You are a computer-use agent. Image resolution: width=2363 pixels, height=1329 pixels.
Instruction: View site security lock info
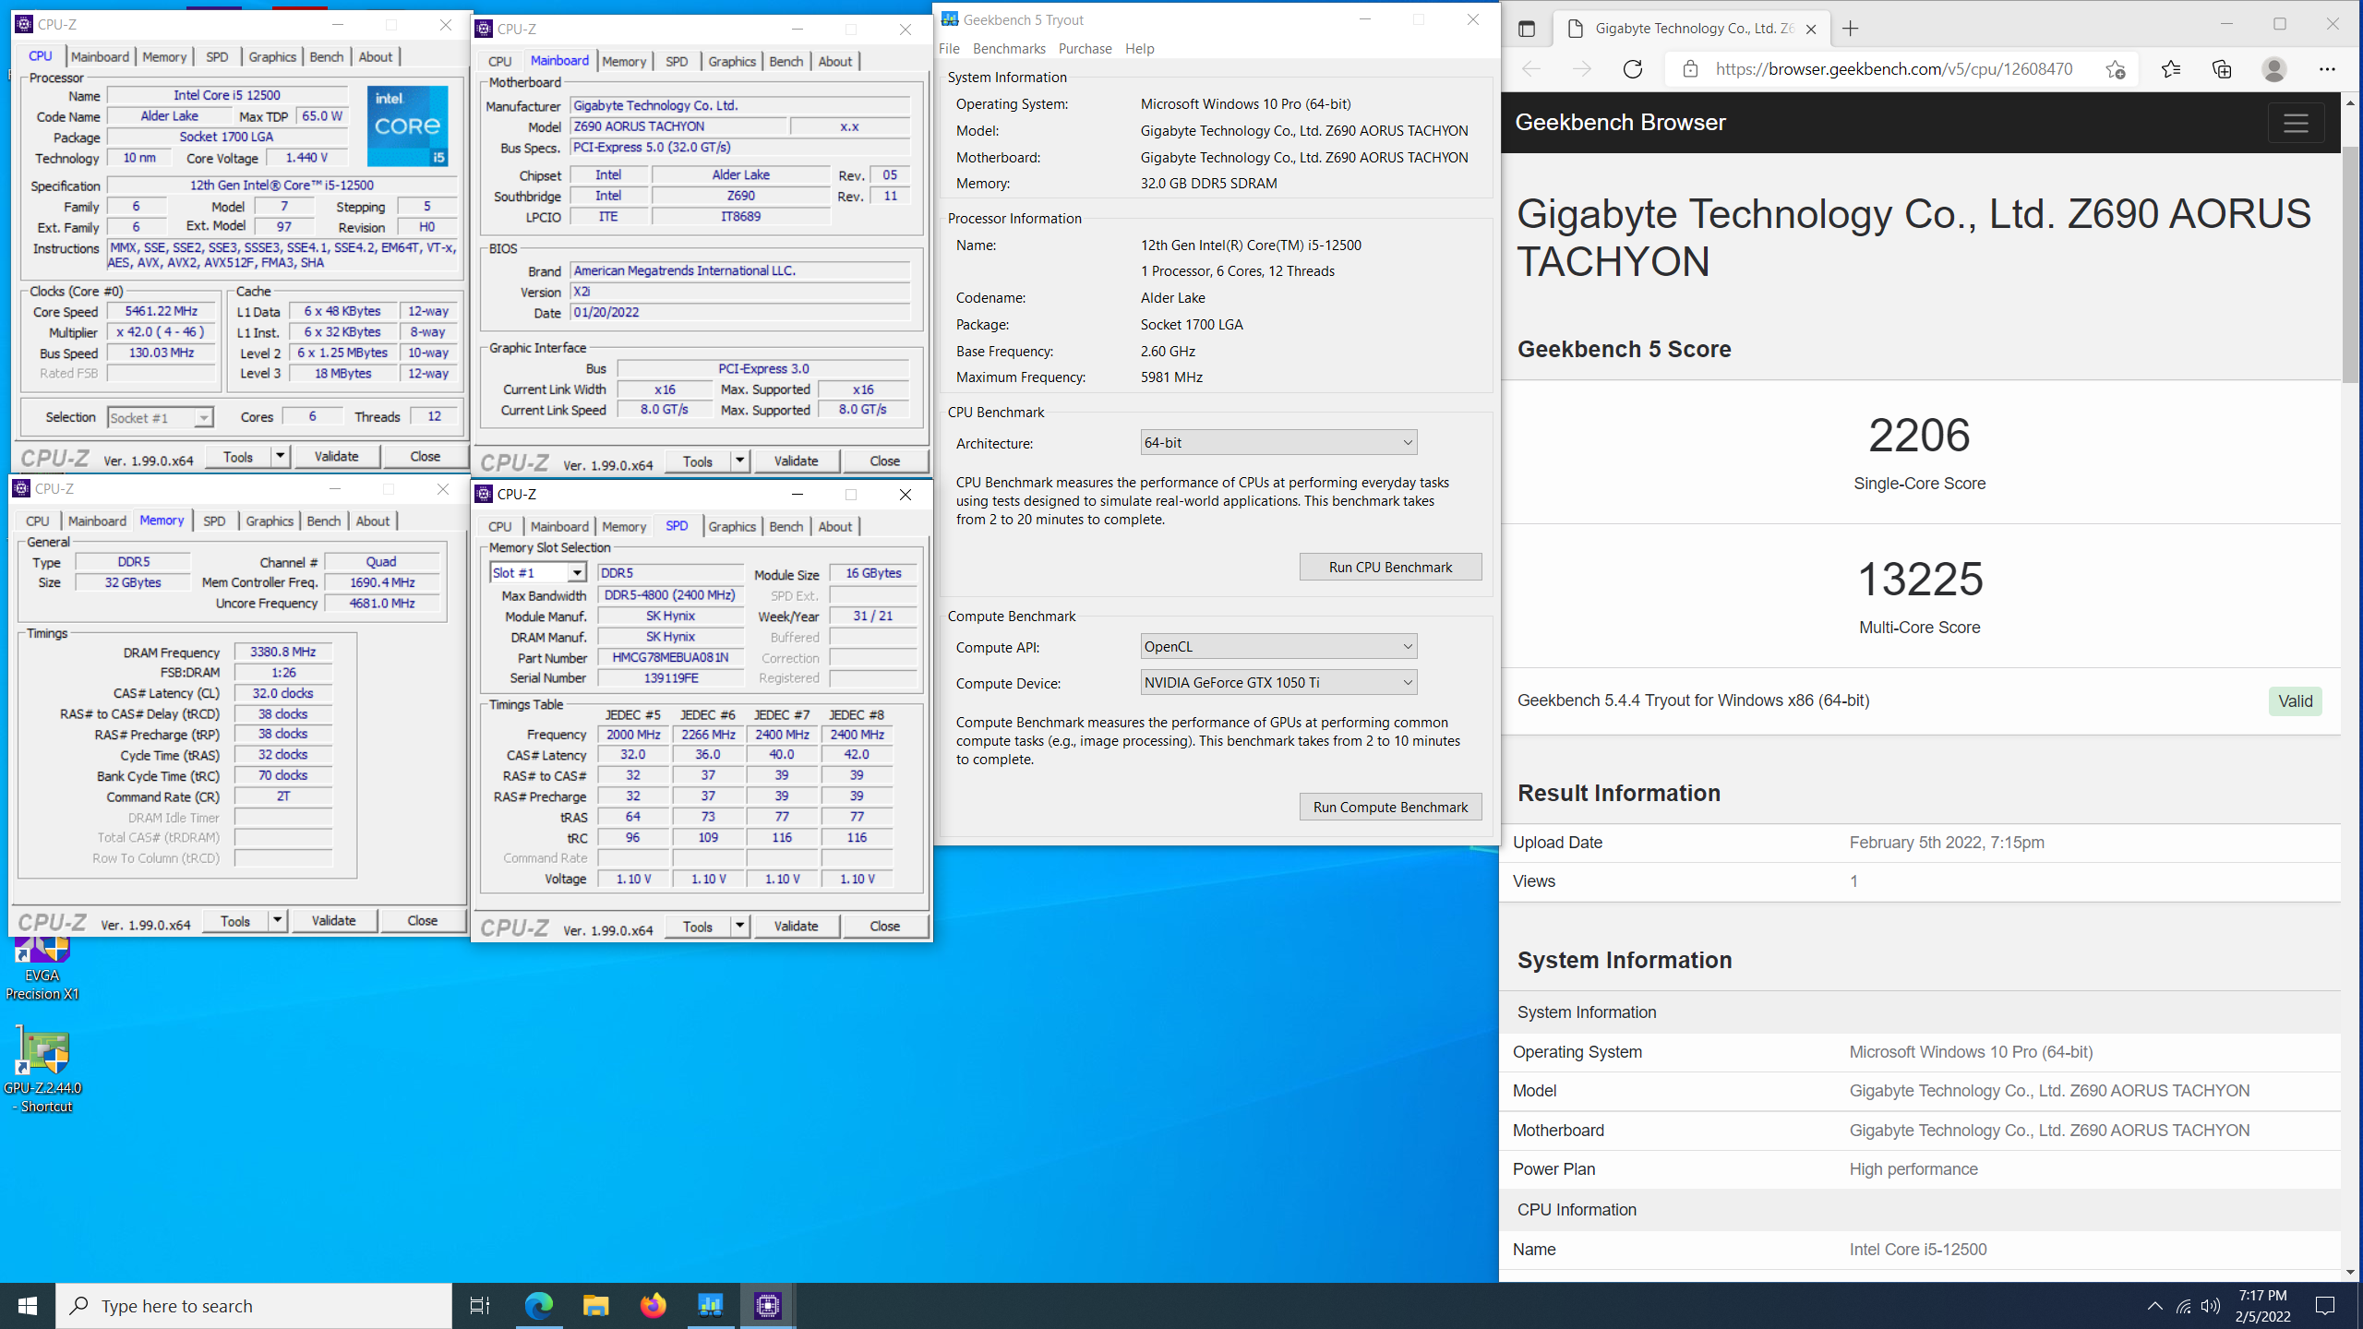(1690, 69)
